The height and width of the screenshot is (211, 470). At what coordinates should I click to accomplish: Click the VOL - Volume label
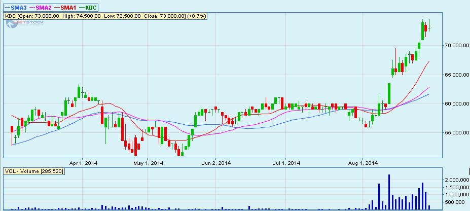33,171
